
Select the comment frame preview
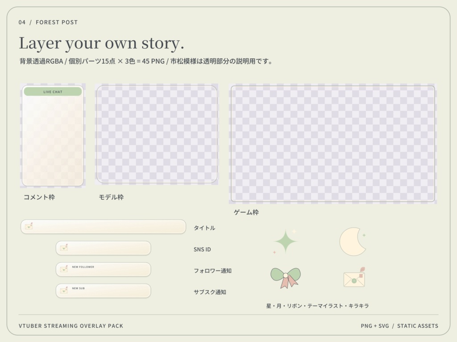point(53,136)
